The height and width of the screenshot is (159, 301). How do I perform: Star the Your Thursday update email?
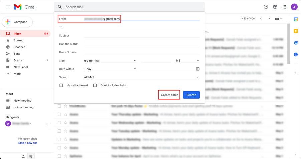[66, 114]
